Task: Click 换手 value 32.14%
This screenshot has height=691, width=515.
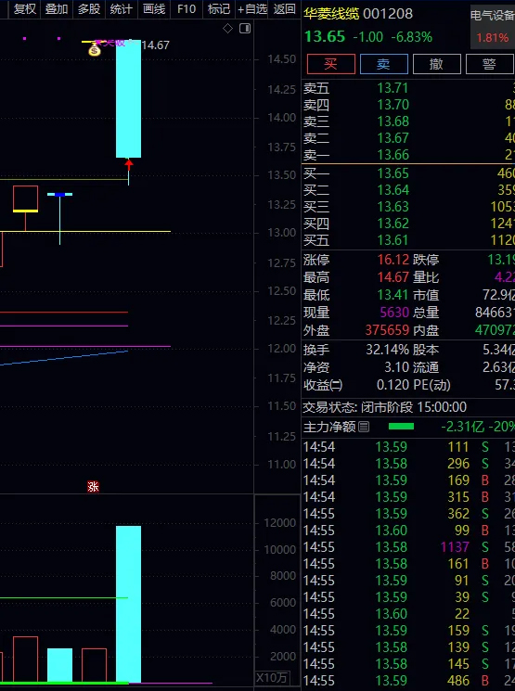Action: pyautogui.click(x=387, y=351)
